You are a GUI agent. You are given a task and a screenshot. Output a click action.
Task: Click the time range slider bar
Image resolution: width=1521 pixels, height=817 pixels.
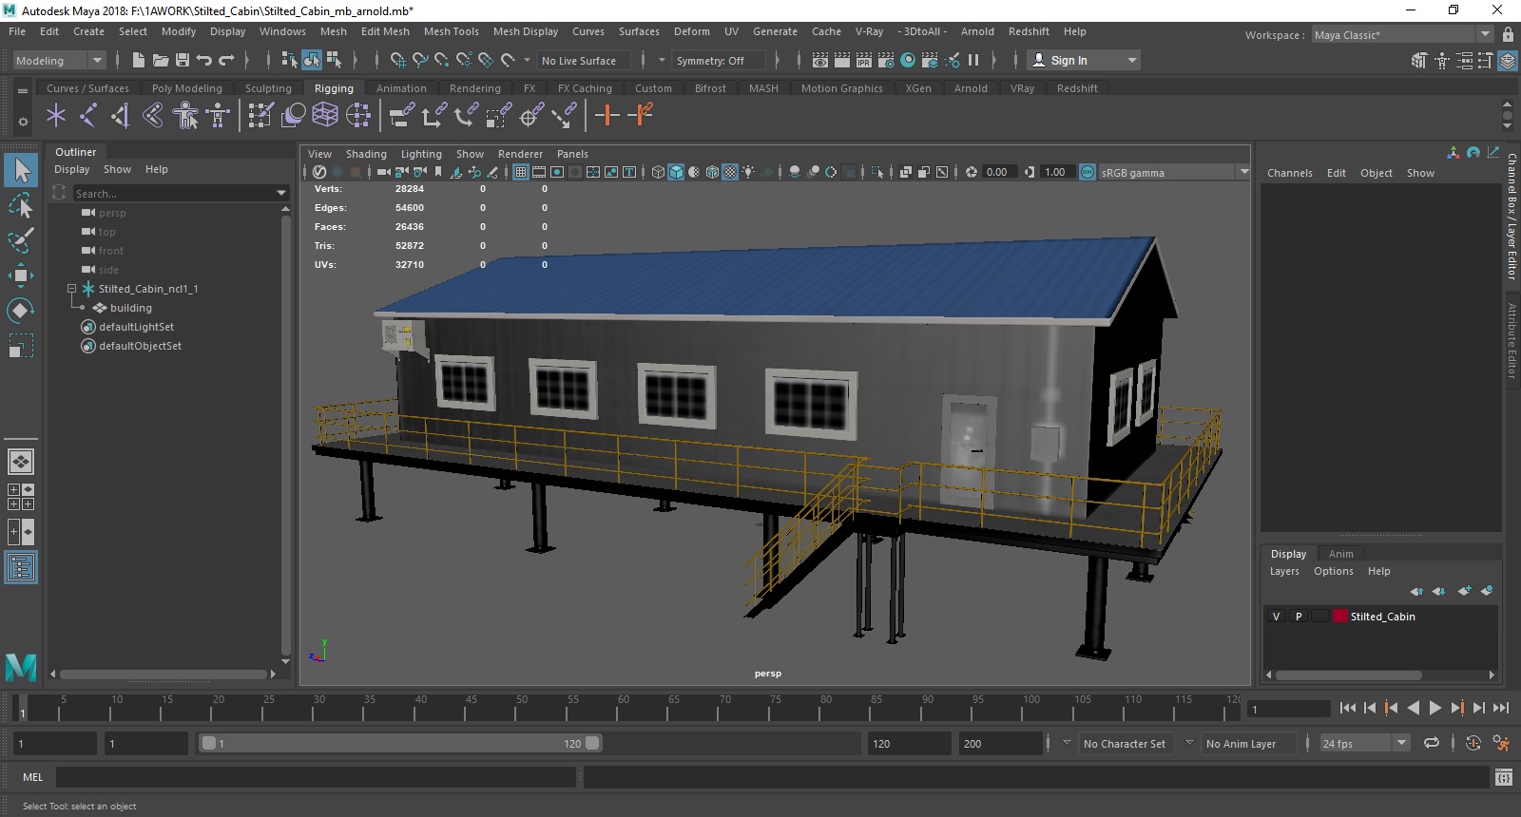(x=400, y=744)
